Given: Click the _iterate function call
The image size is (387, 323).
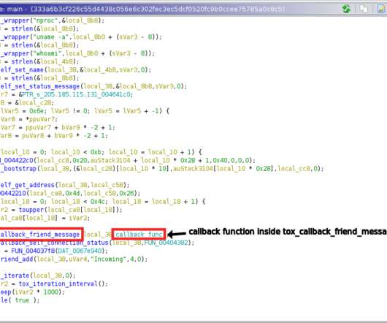Looking at the screenshot, I should 15,275.
